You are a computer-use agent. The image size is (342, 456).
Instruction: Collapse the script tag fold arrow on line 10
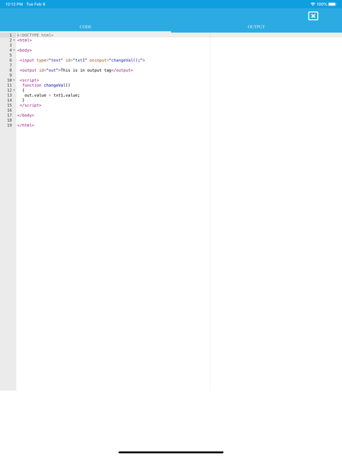click(14, 80)
